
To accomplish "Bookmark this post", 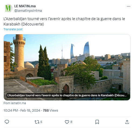I will (x=97, y=122).
